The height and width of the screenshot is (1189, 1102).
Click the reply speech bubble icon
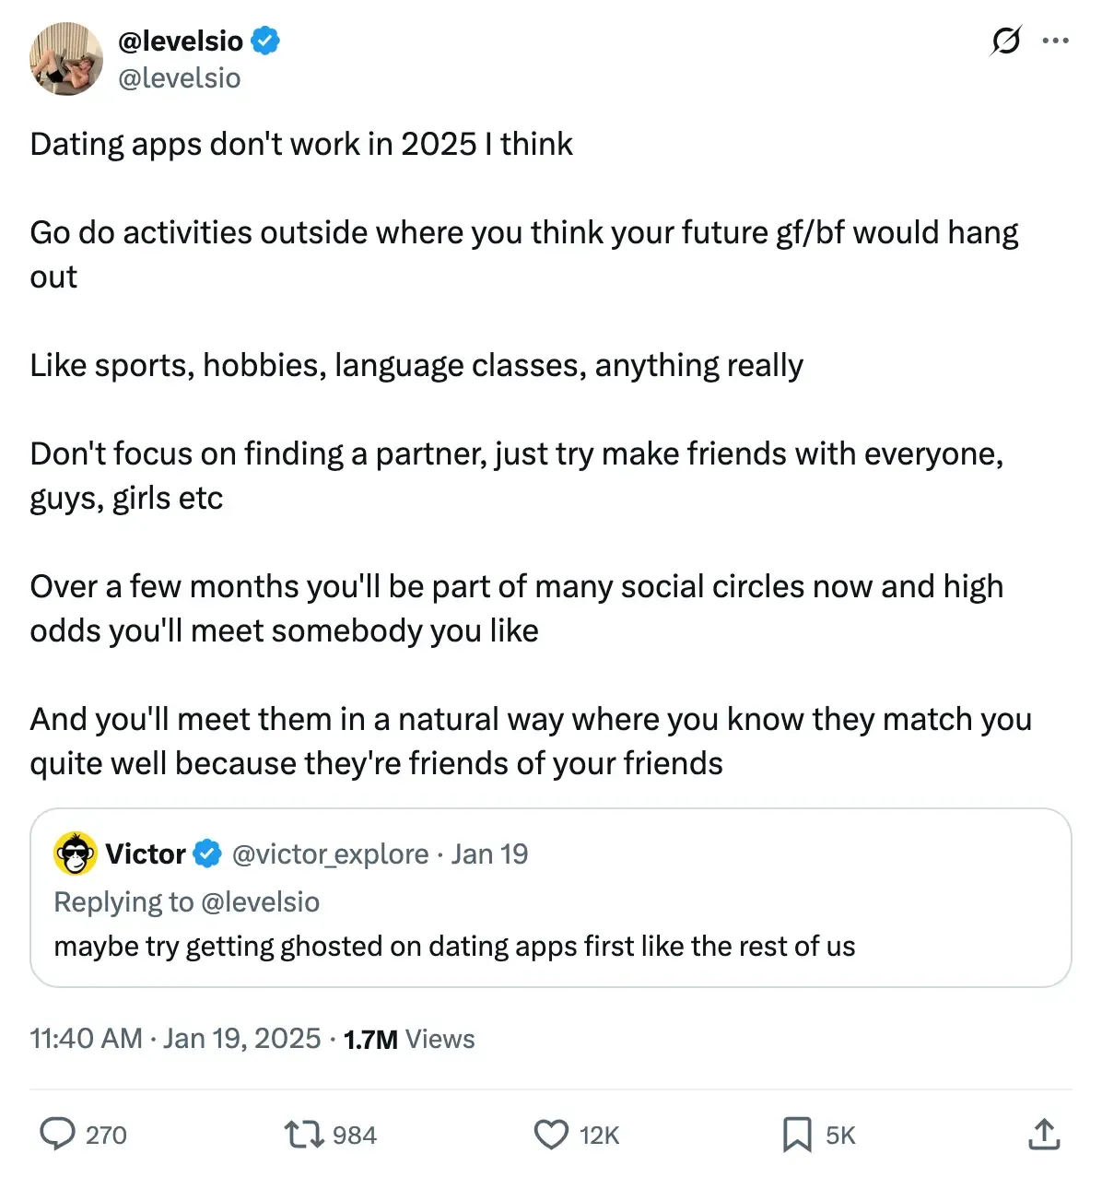[57, 1134]
